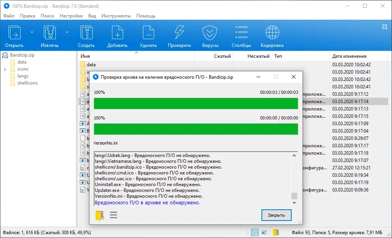The image size is (392, 238).
Task: Click the VersionNo.ini current file label
Action: click(x=105, y=143)
